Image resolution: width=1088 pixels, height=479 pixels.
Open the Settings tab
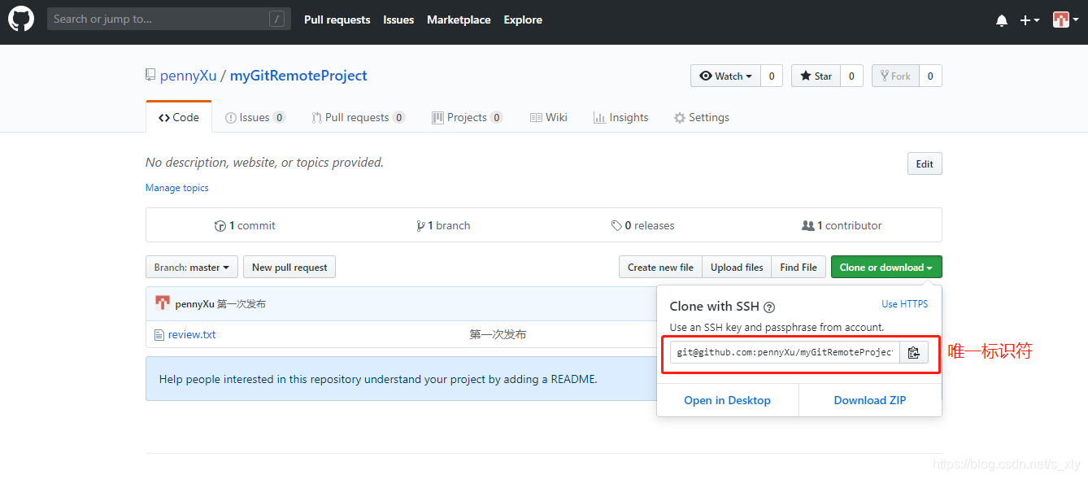pos(702,117)
